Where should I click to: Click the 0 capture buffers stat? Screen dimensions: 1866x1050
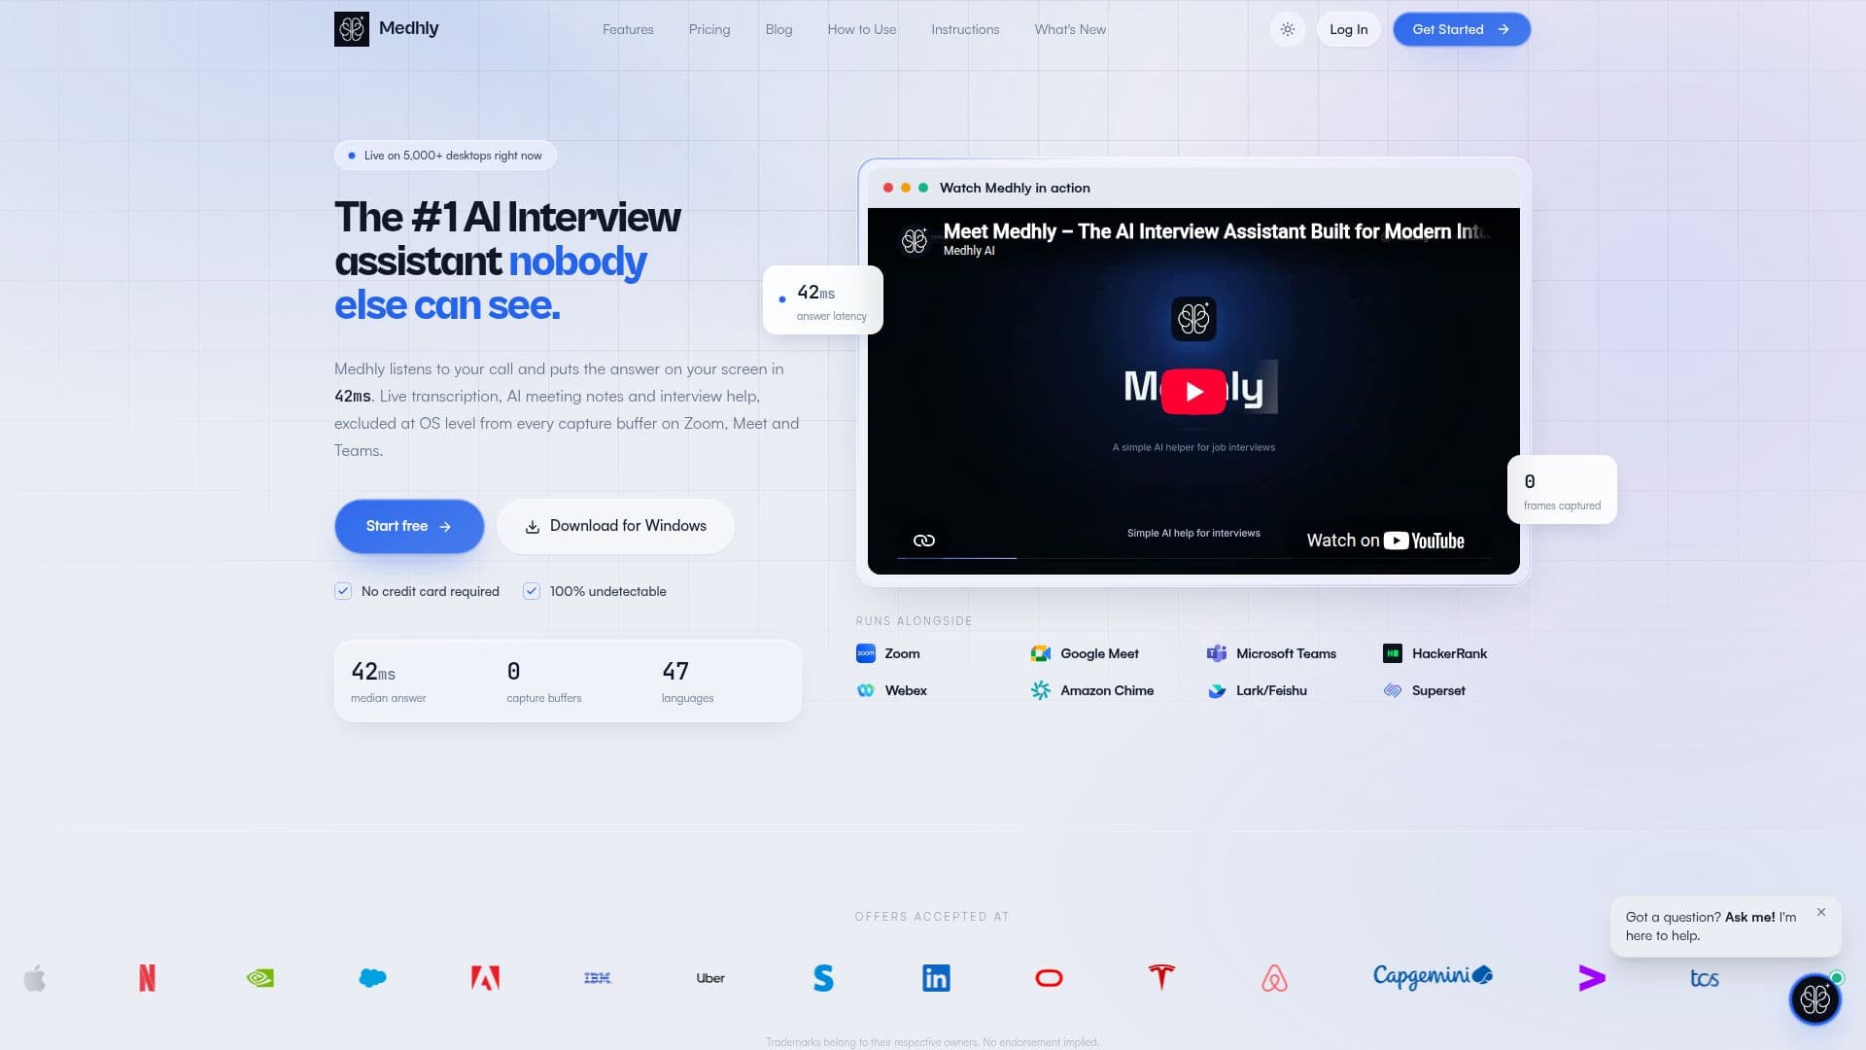[543, 682]
